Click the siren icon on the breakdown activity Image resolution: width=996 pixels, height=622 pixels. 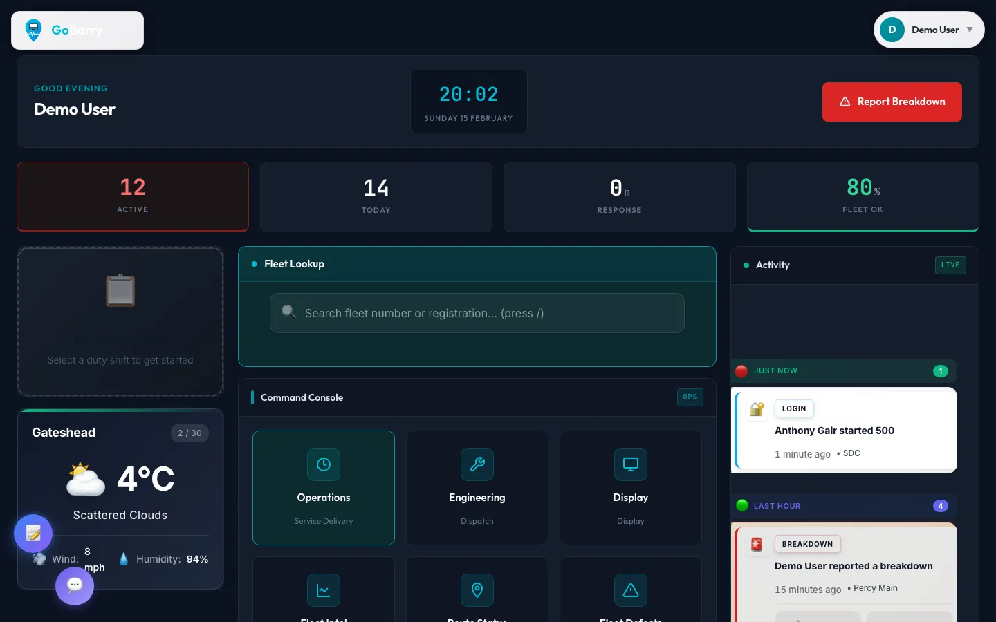757,545
